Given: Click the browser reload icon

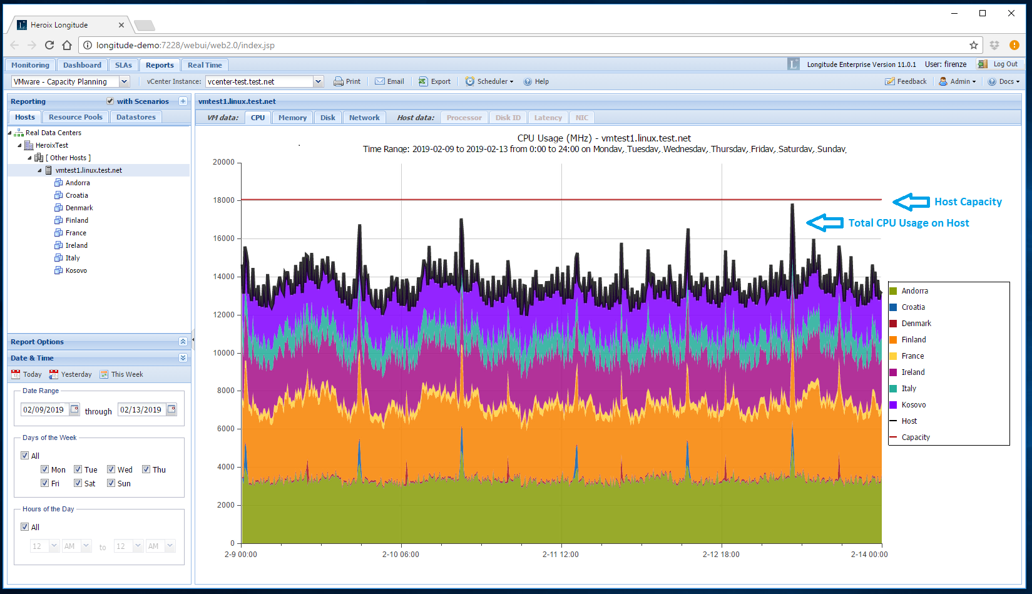Looking at the screenshot, I should point(49,45).
